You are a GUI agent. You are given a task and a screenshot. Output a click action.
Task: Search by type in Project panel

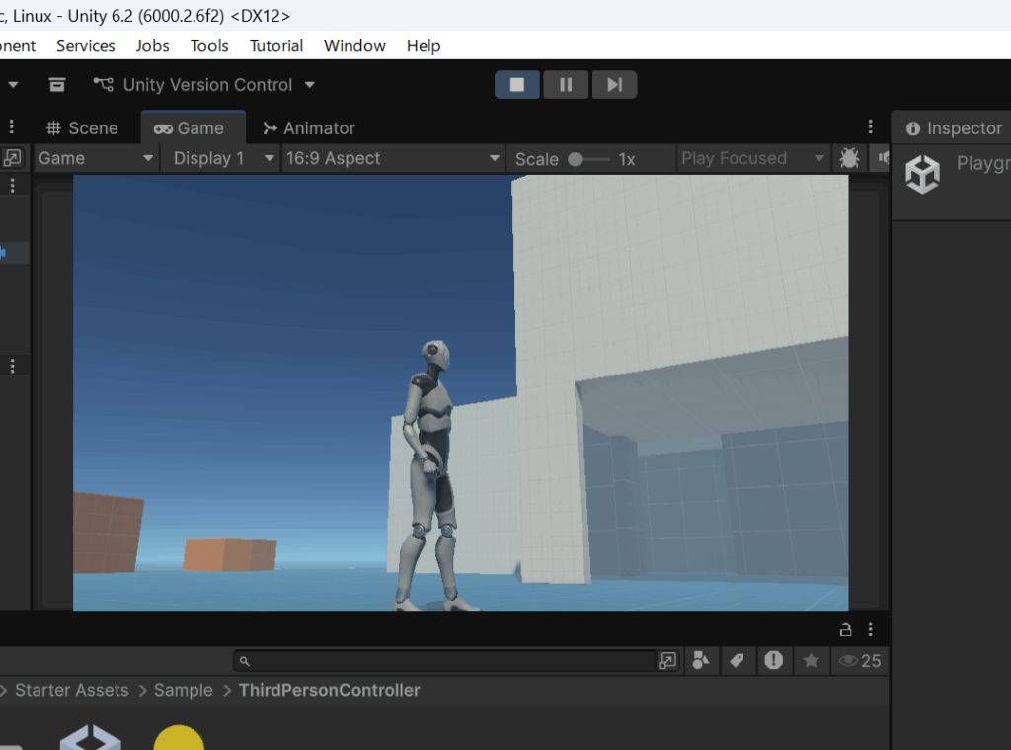[x=701, y=661]
